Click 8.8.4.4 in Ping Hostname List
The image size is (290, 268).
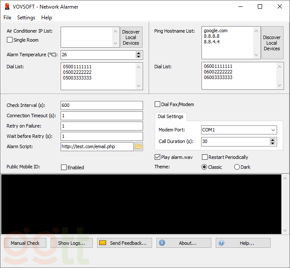(x=211, y=42)
